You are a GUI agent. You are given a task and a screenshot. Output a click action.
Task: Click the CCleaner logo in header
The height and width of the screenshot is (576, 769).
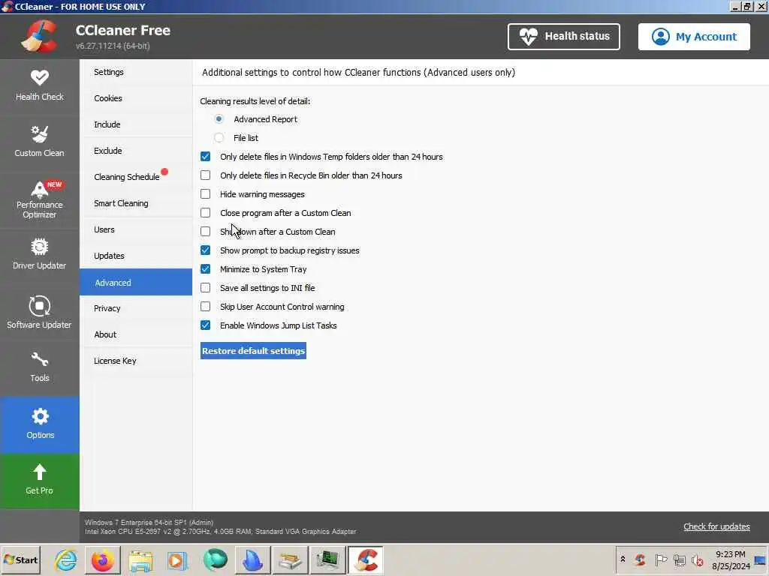tap(39, 36)
